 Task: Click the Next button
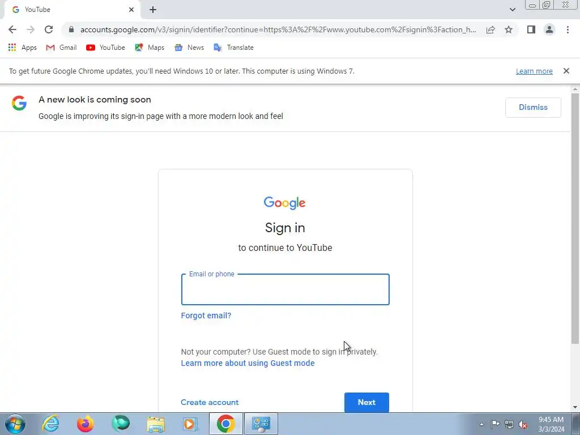[x=366, y=402]
